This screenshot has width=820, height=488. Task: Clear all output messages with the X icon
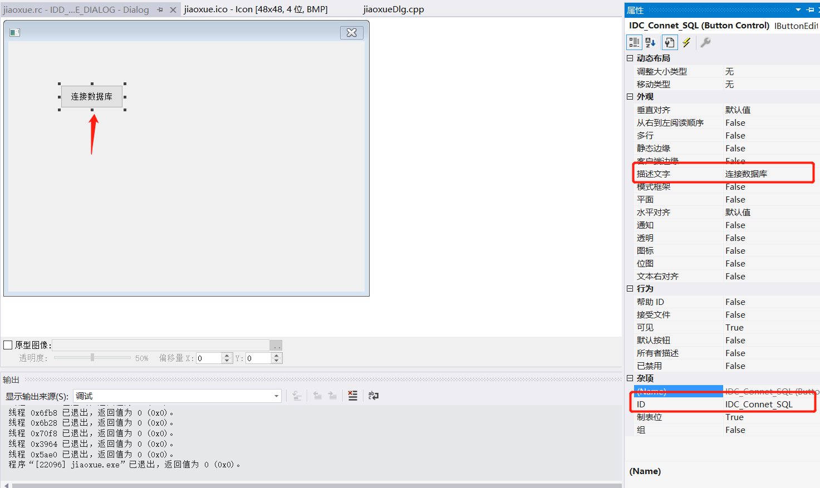[352, 396]
